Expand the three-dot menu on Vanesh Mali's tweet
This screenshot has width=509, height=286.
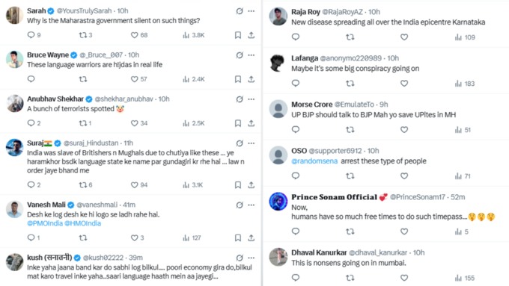click(252, 205)
